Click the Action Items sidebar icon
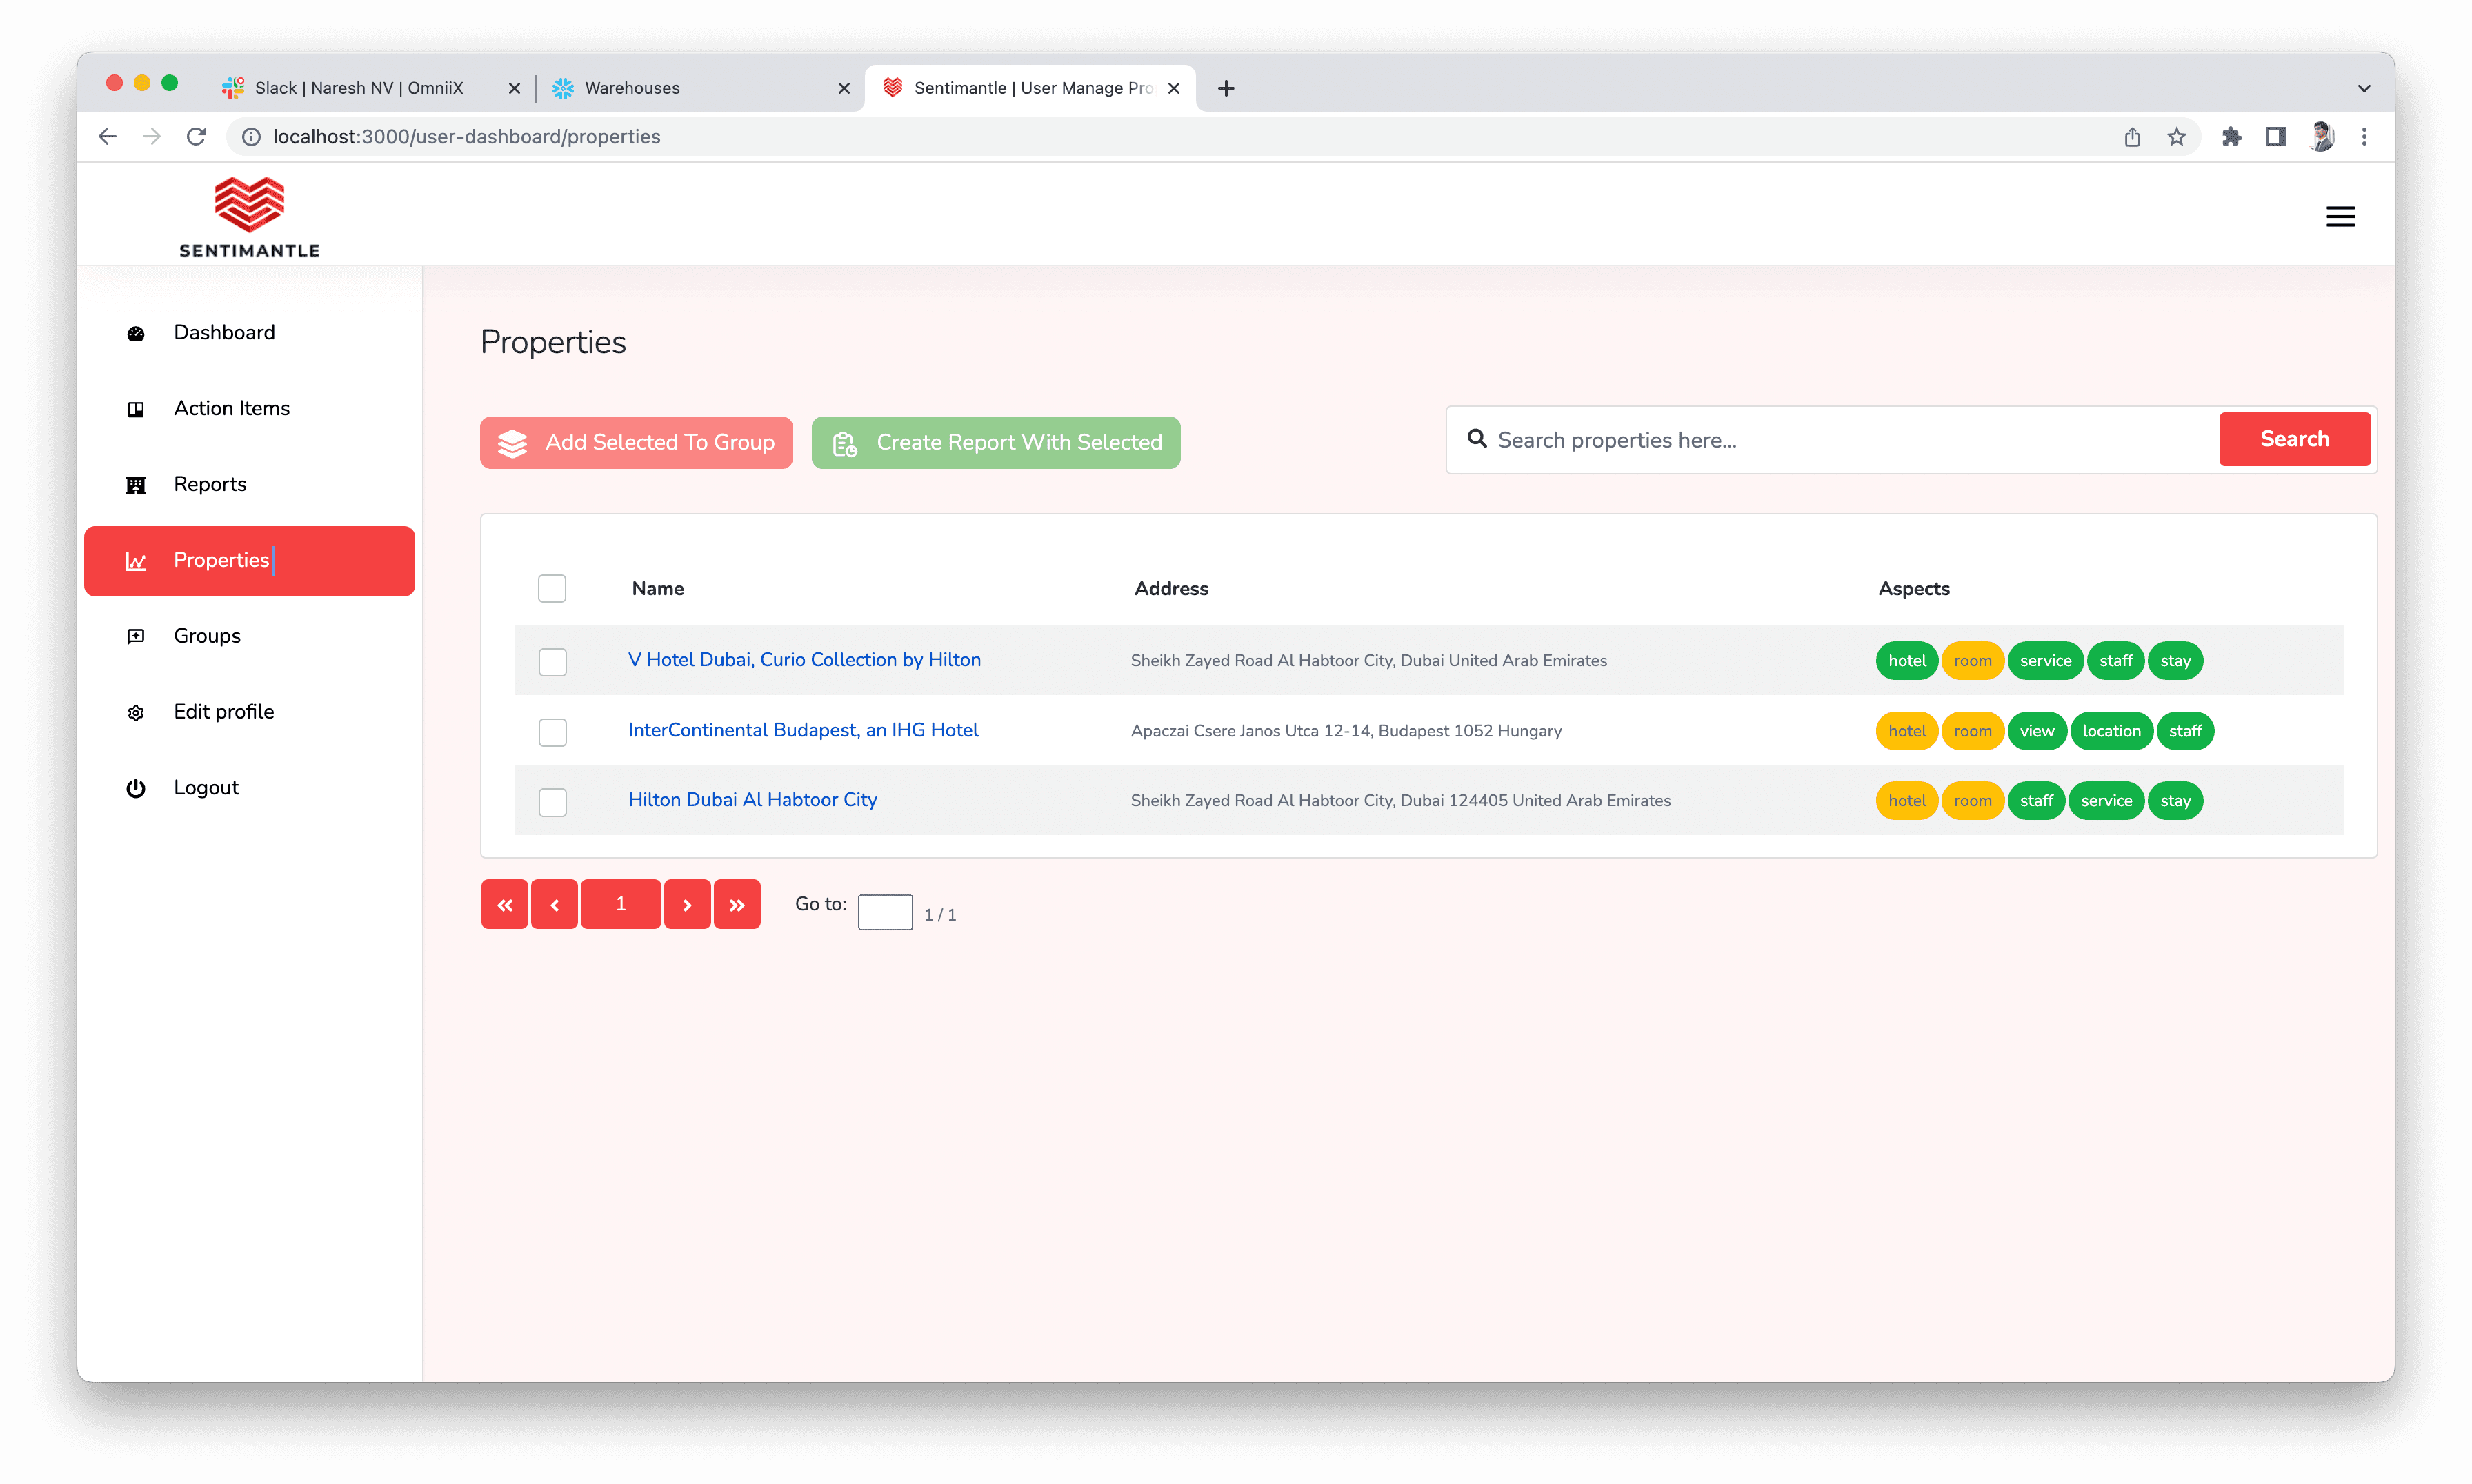The image size is (2472, 1484). (x=136, y=409)
